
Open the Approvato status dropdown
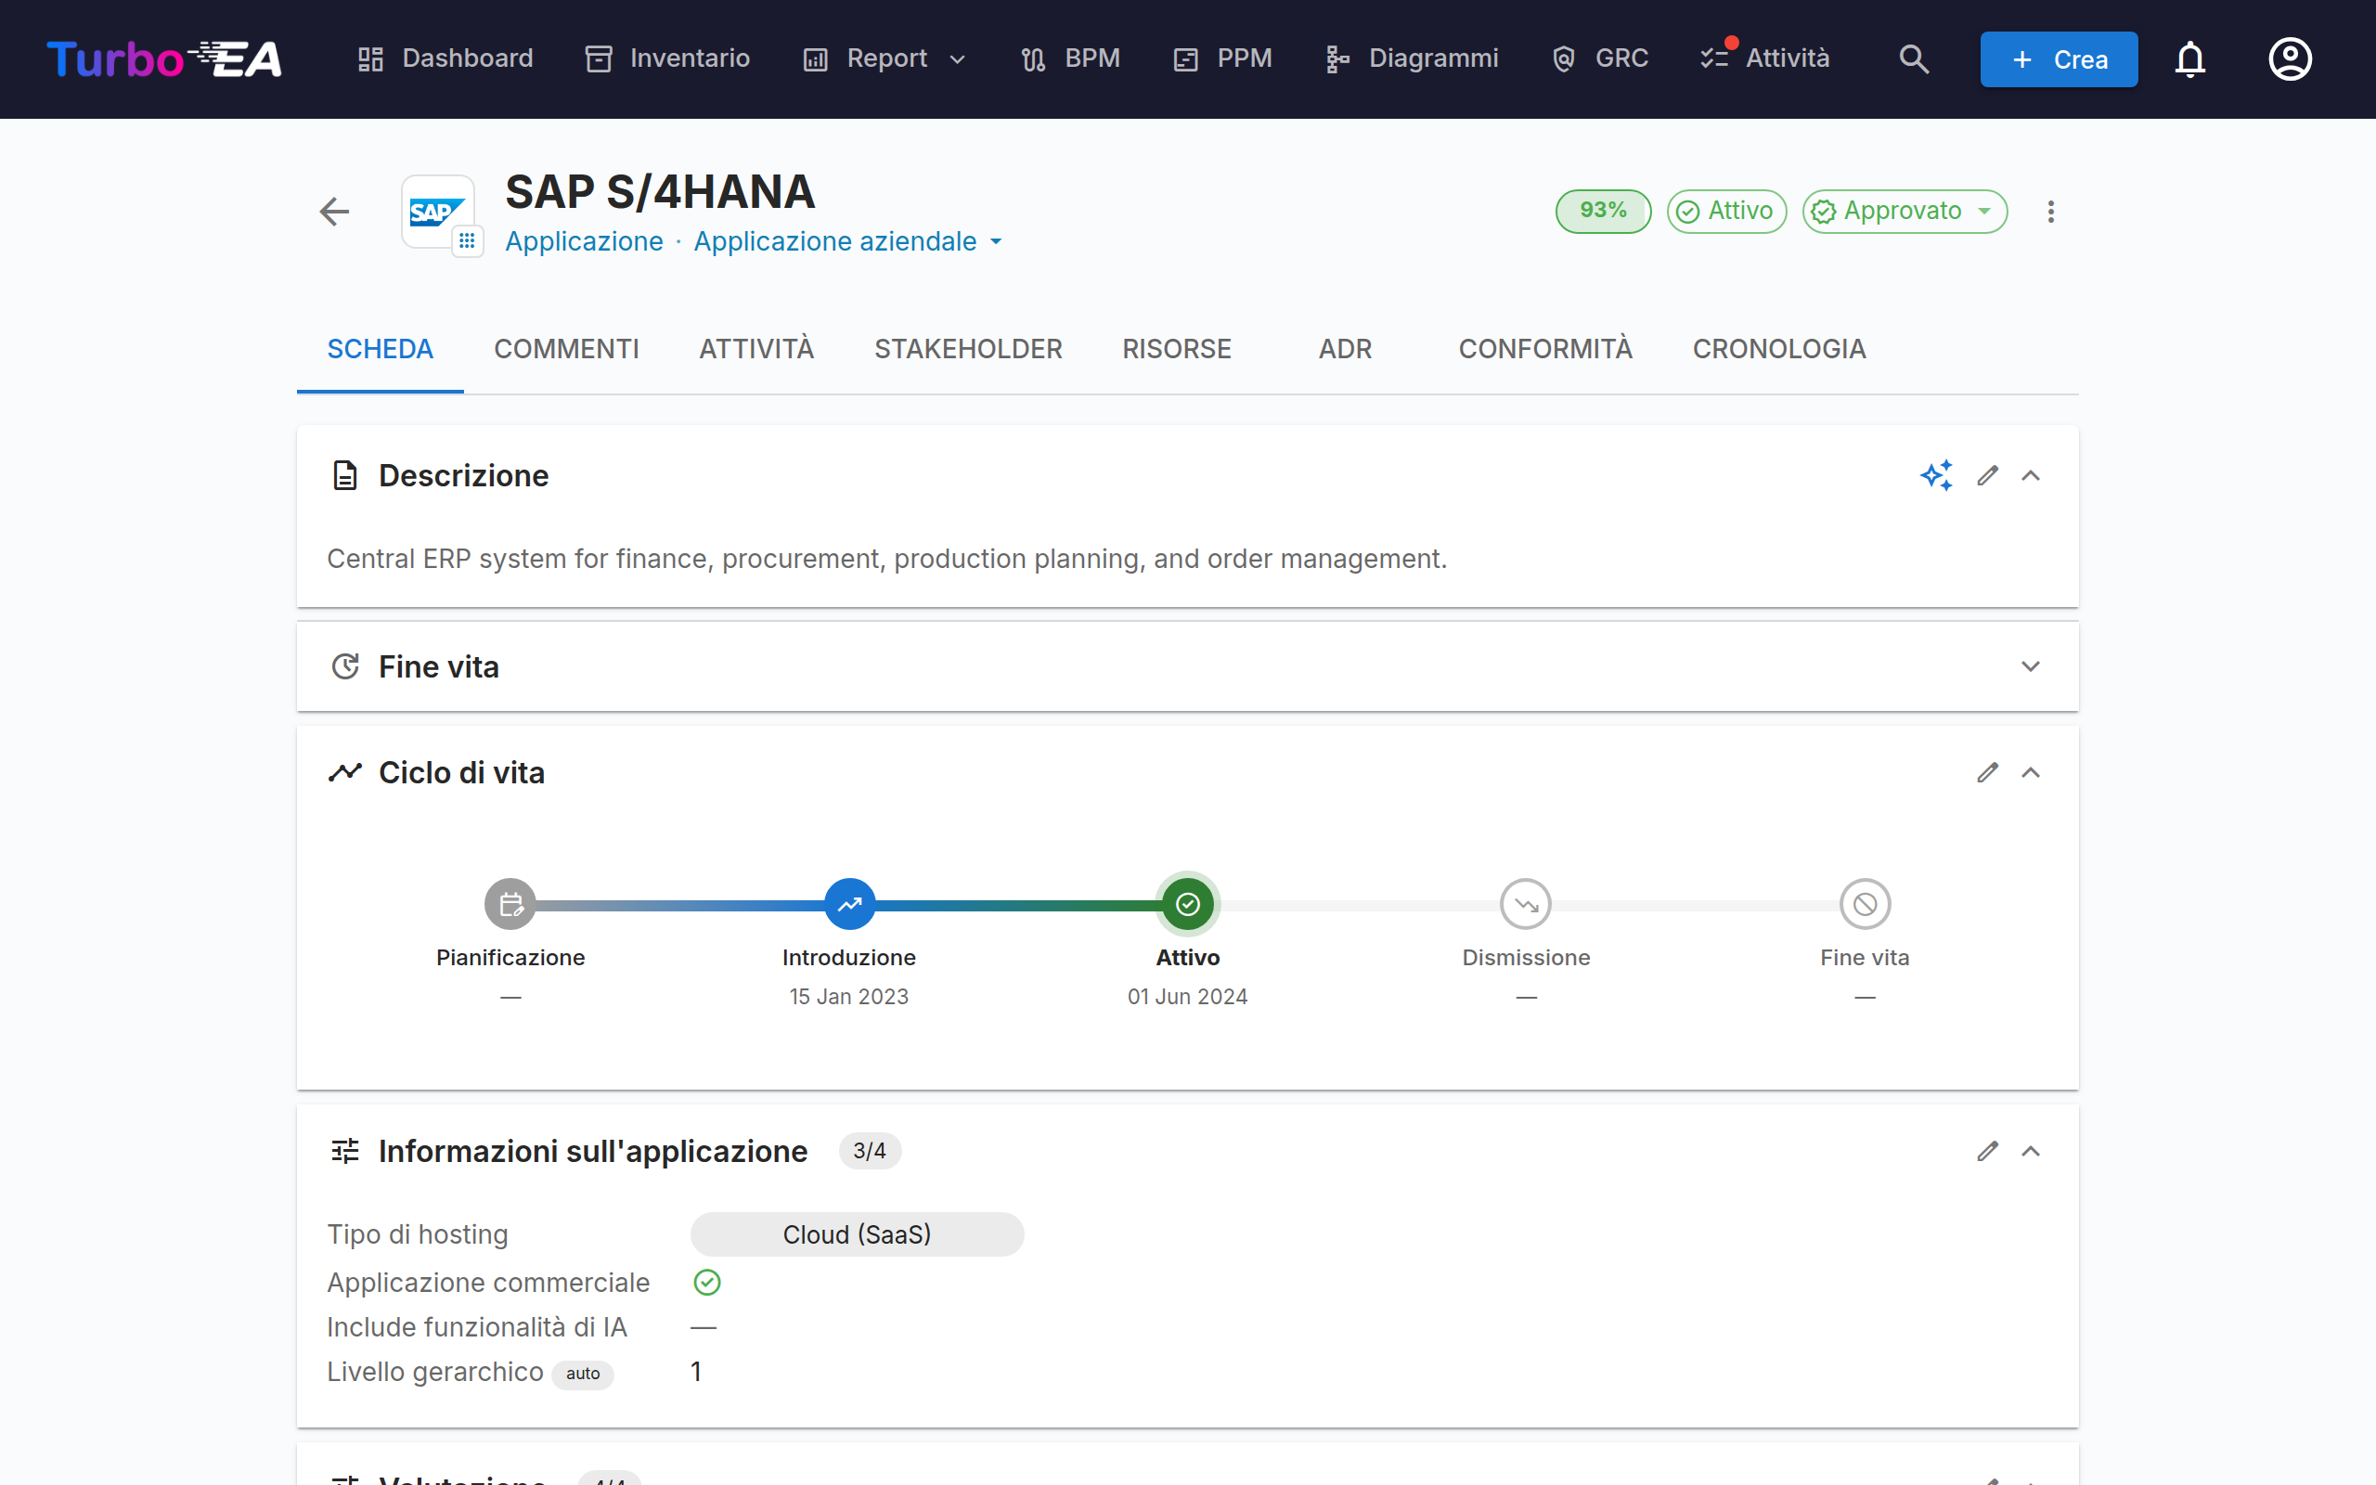click(x=1905, y=212)
